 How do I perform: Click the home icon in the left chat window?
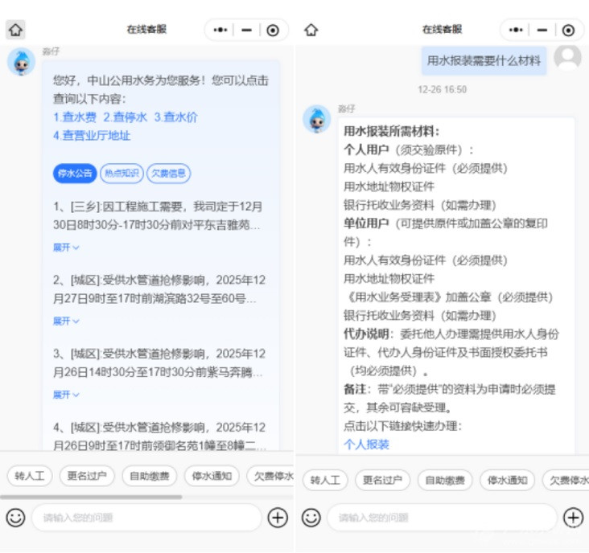[x=15, y=30]
